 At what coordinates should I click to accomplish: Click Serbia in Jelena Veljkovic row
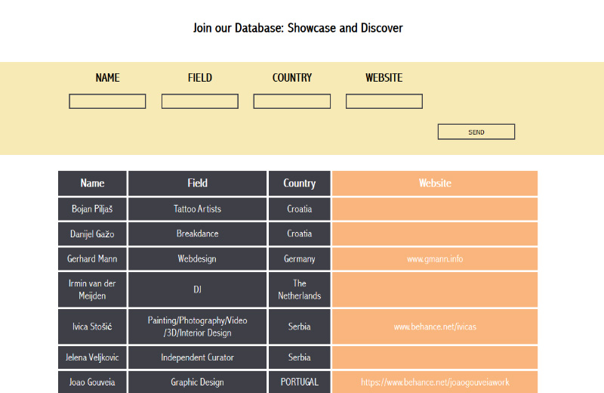click(299, 357)
